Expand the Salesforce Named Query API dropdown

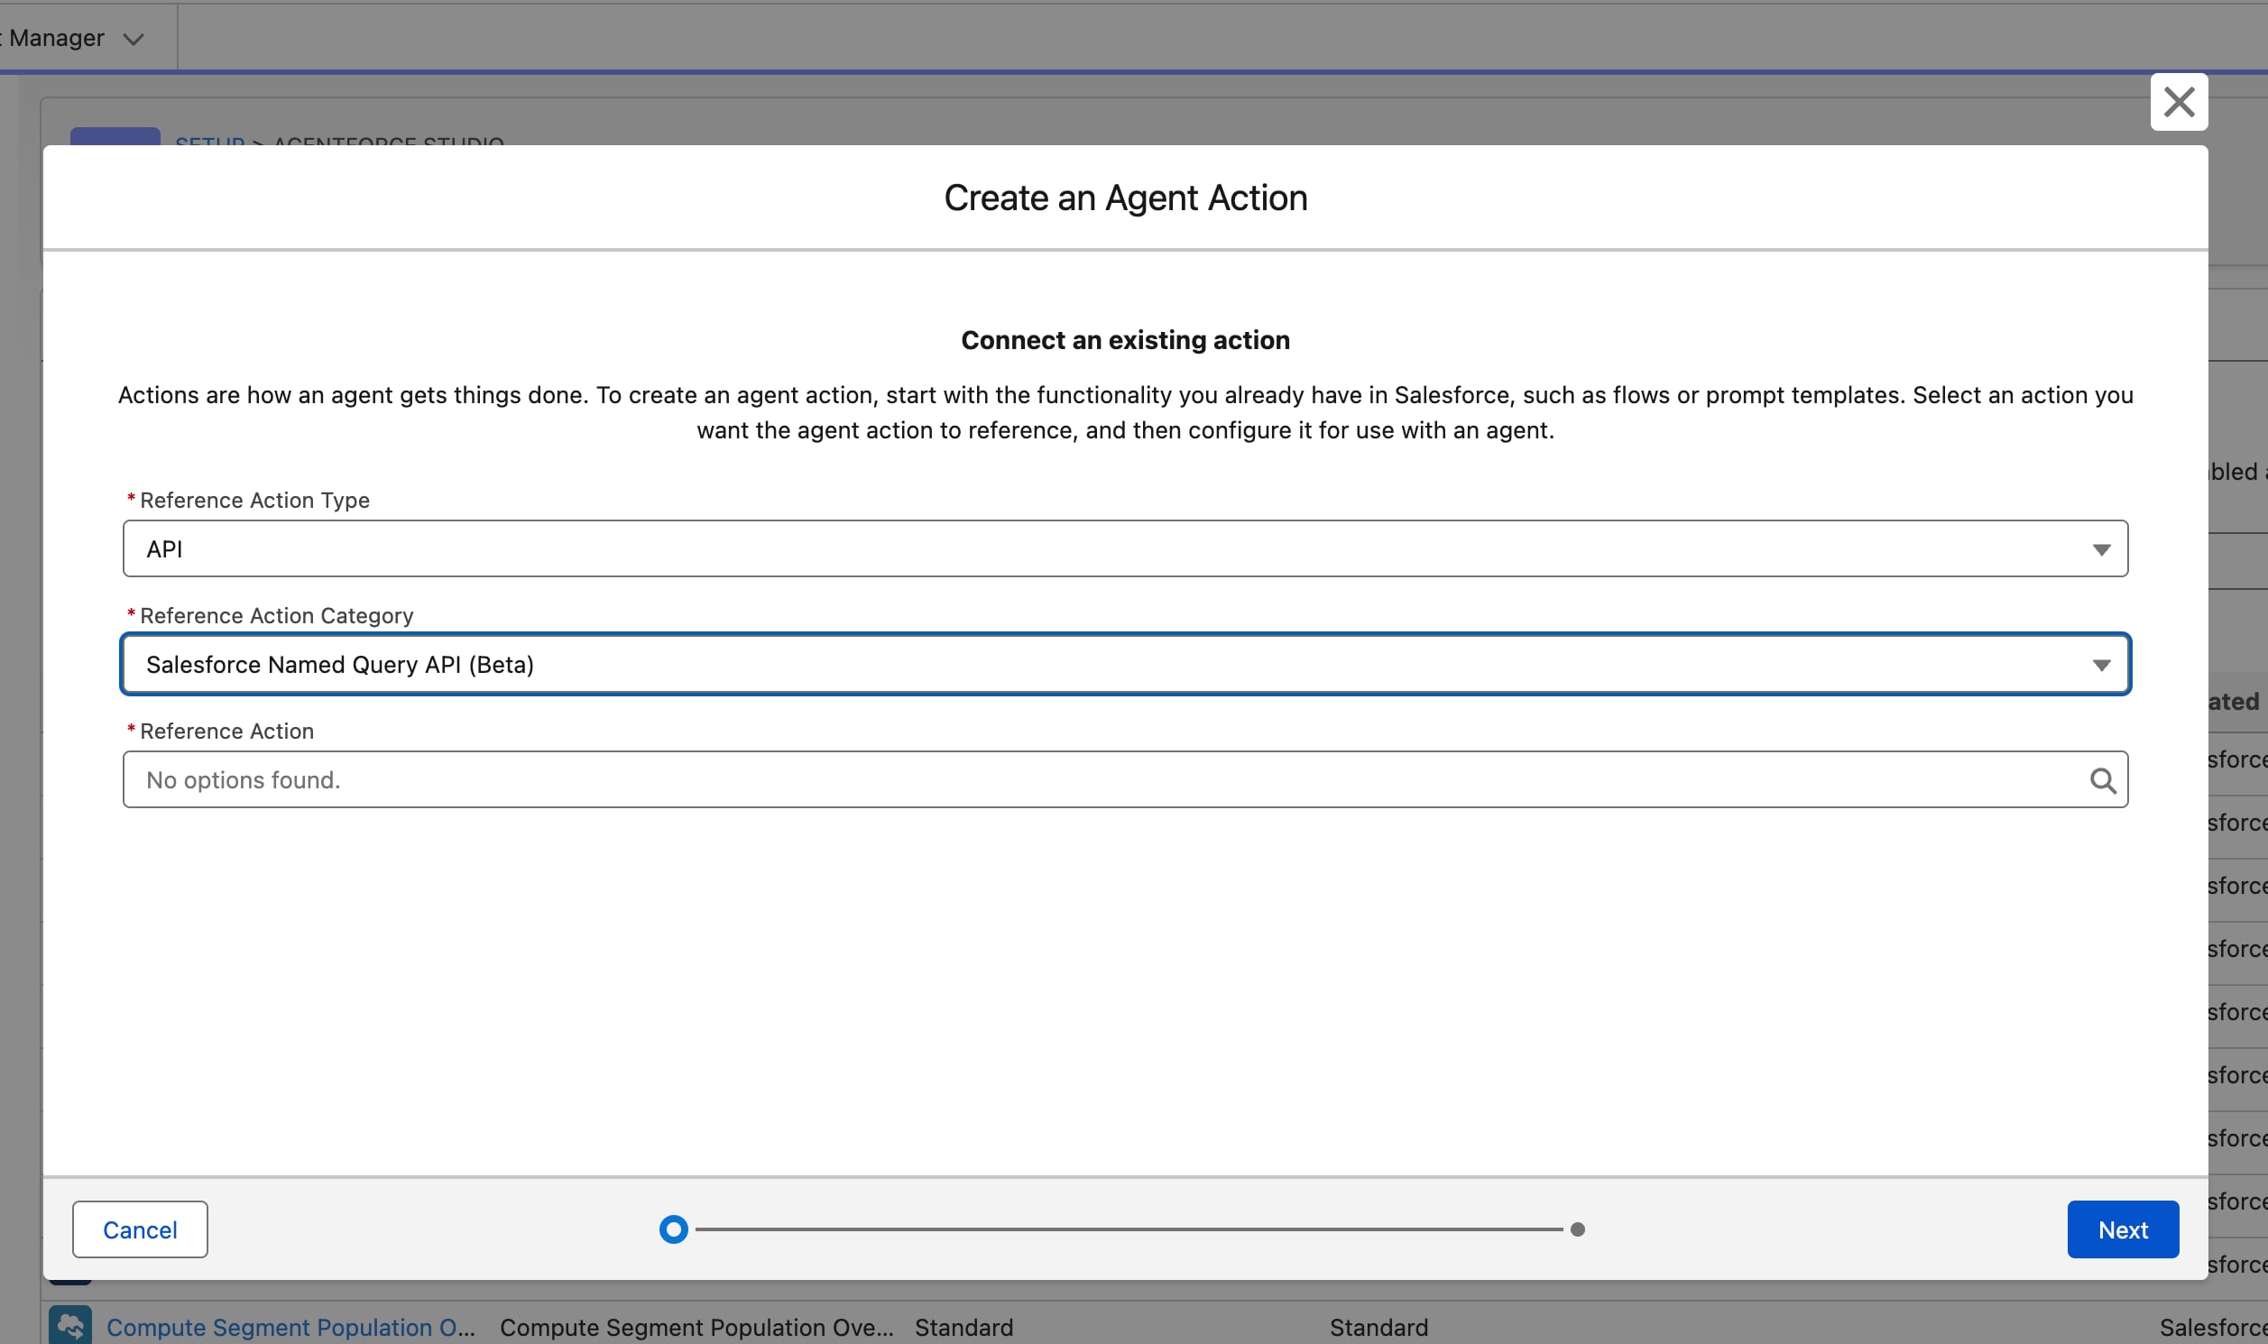coord(1123,665)
